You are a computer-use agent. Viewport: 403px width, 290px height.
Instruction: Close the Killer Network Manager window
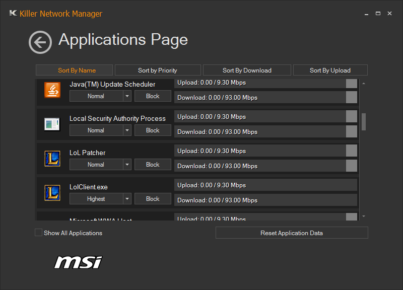(x=389, y=14)
